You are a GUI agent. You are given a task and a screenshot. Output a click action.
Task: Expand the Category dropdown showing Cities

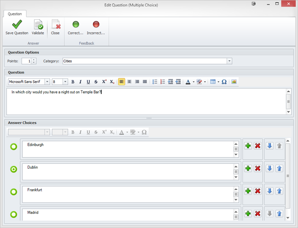pyautogui.click(x=229, y=61)
